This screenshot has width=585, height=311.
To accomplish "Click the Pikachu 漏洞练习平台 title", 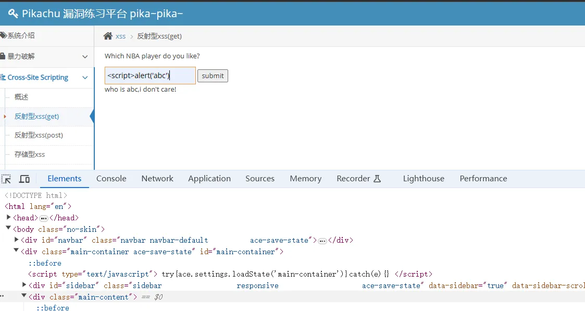I will click(102, 14).
